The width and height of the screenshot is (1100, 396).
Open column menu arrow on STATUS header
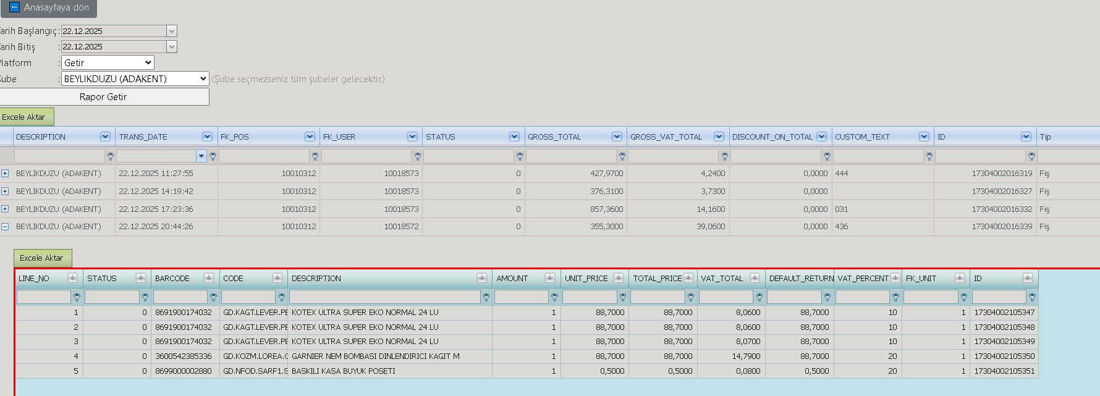[514, 137]
